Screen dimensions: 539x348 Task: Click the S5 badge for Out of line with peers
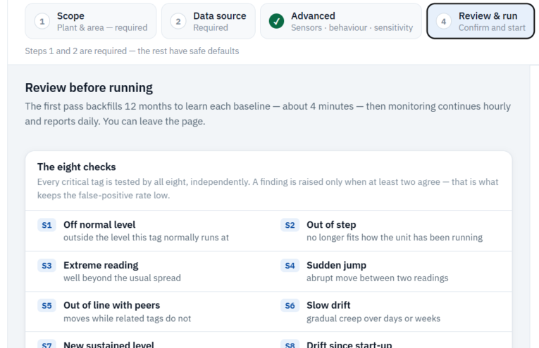coord(47,306)
